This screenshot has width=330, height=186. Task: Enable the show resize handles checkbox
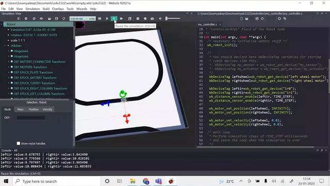tap(19, 144)
